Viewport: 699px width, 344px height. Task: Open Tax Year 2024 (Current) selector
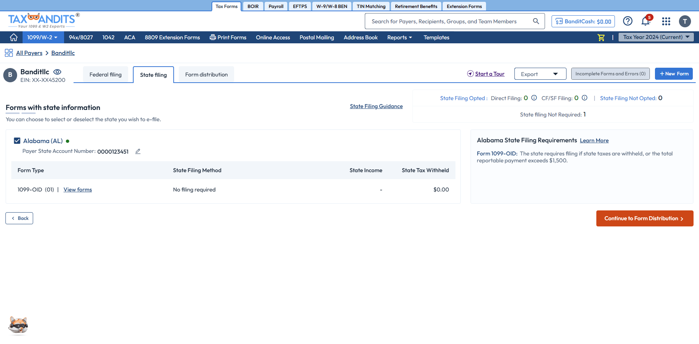pyautogui.click(x=656, y=37)
